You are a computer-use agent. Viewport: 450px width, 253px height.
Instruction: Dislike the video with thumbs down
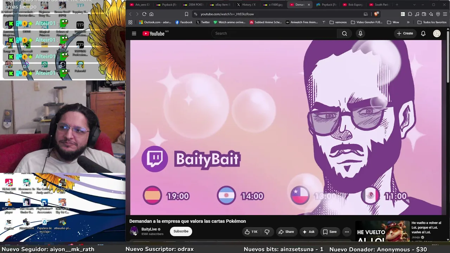click(x=267, y=232)
